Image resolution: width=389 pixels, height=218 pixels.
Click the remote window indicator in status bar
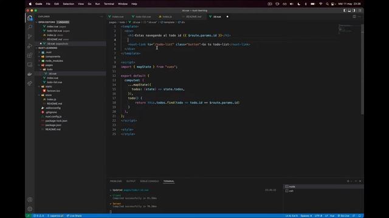29,216
